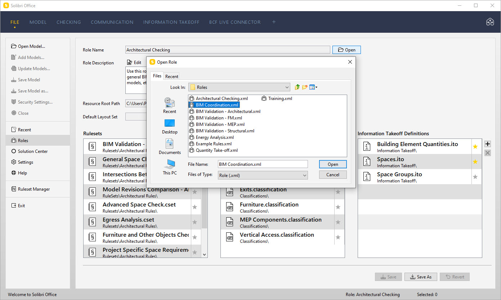Jump to the Documents location
Viewport: 501px width, 300px height.
[x=170, y=147]
